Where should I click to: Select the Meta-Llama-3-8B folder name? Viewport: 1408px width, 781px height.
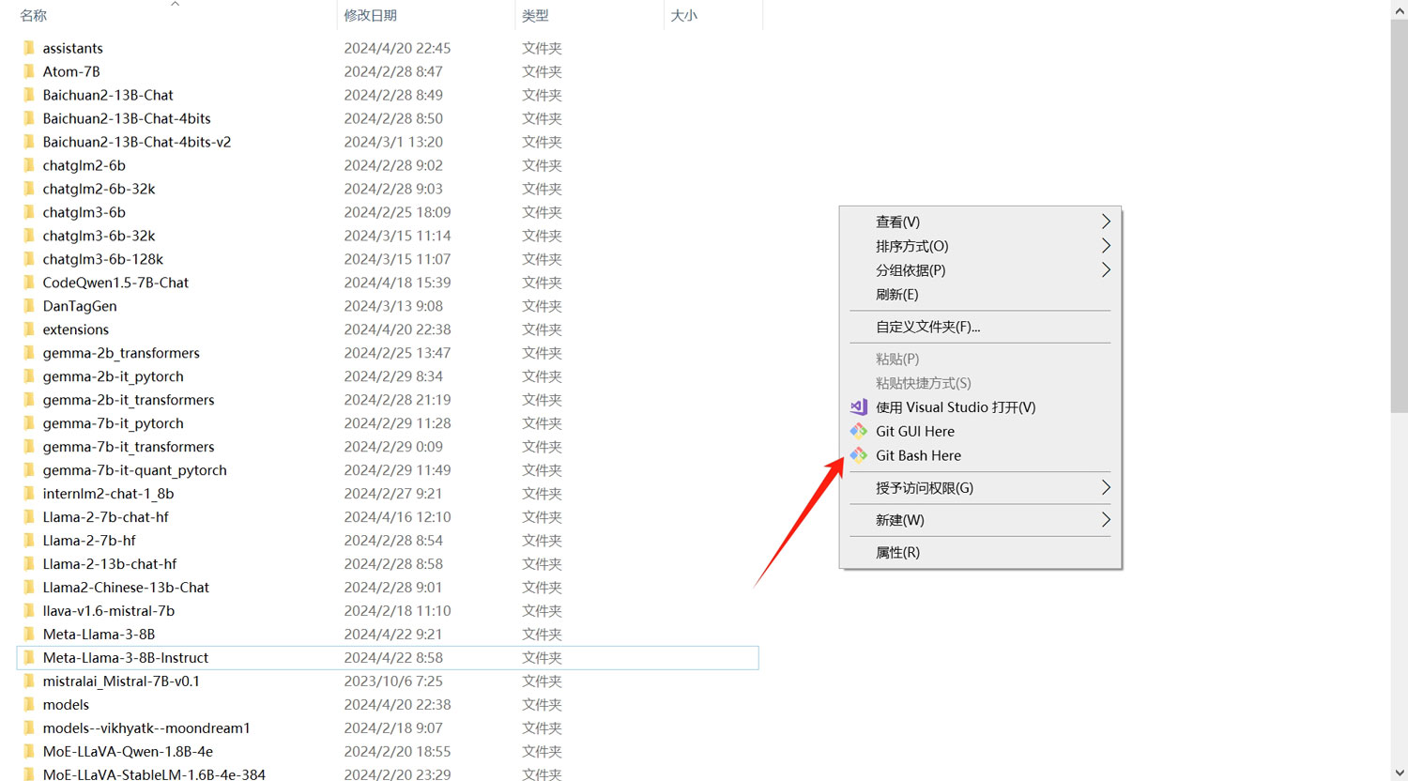point(99,635)
